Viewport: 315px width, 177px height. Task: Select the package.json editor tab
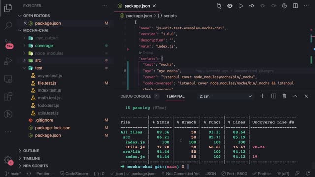tap(137, 6)
